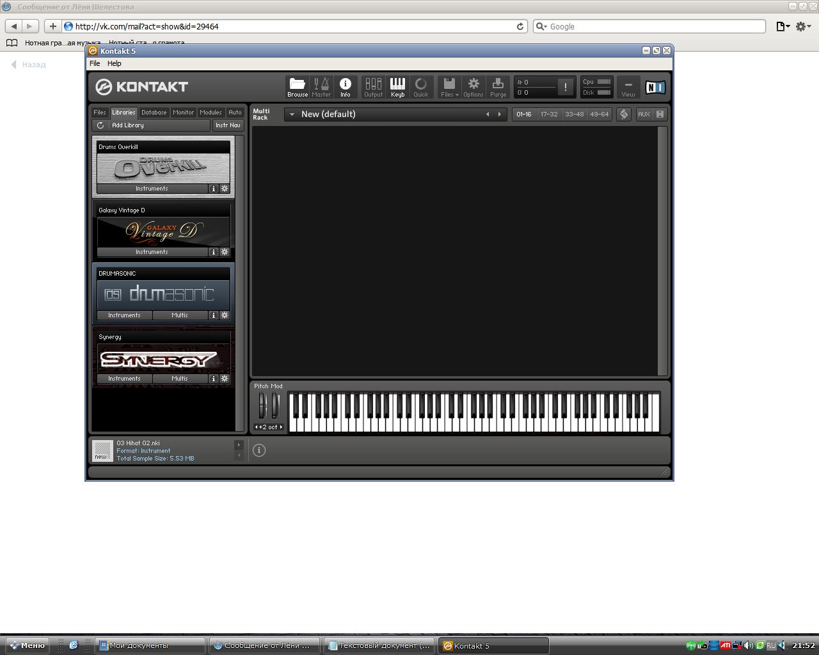This screenshot has height=655, width=819.
Task: Toggle the Instr Nav button
Action: 228,125
